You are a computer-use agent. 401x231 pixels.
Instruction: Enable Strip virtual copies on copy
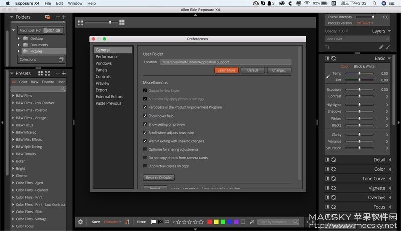pyautogui.click(x=145, y=166)
